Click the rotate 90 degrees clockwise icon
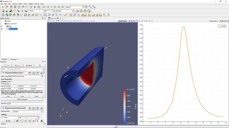 (x=104, y=15)
